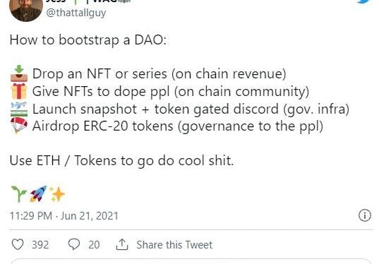Like the tweet with the heart icon

click(18, 244)
